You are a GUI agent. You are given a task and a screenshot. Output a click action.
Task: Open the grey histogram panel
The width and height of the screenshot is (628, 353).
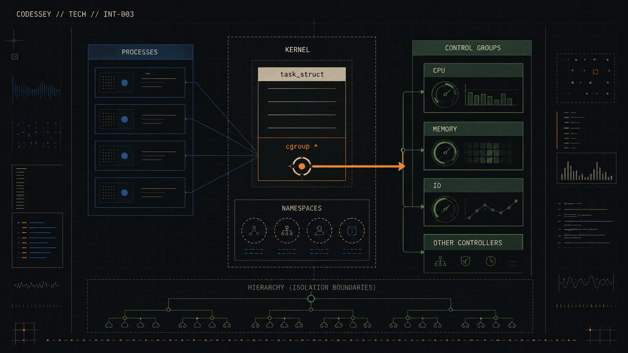click(x=586, y=168)
